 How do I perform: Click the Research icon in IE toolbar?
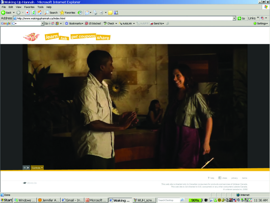116,13
